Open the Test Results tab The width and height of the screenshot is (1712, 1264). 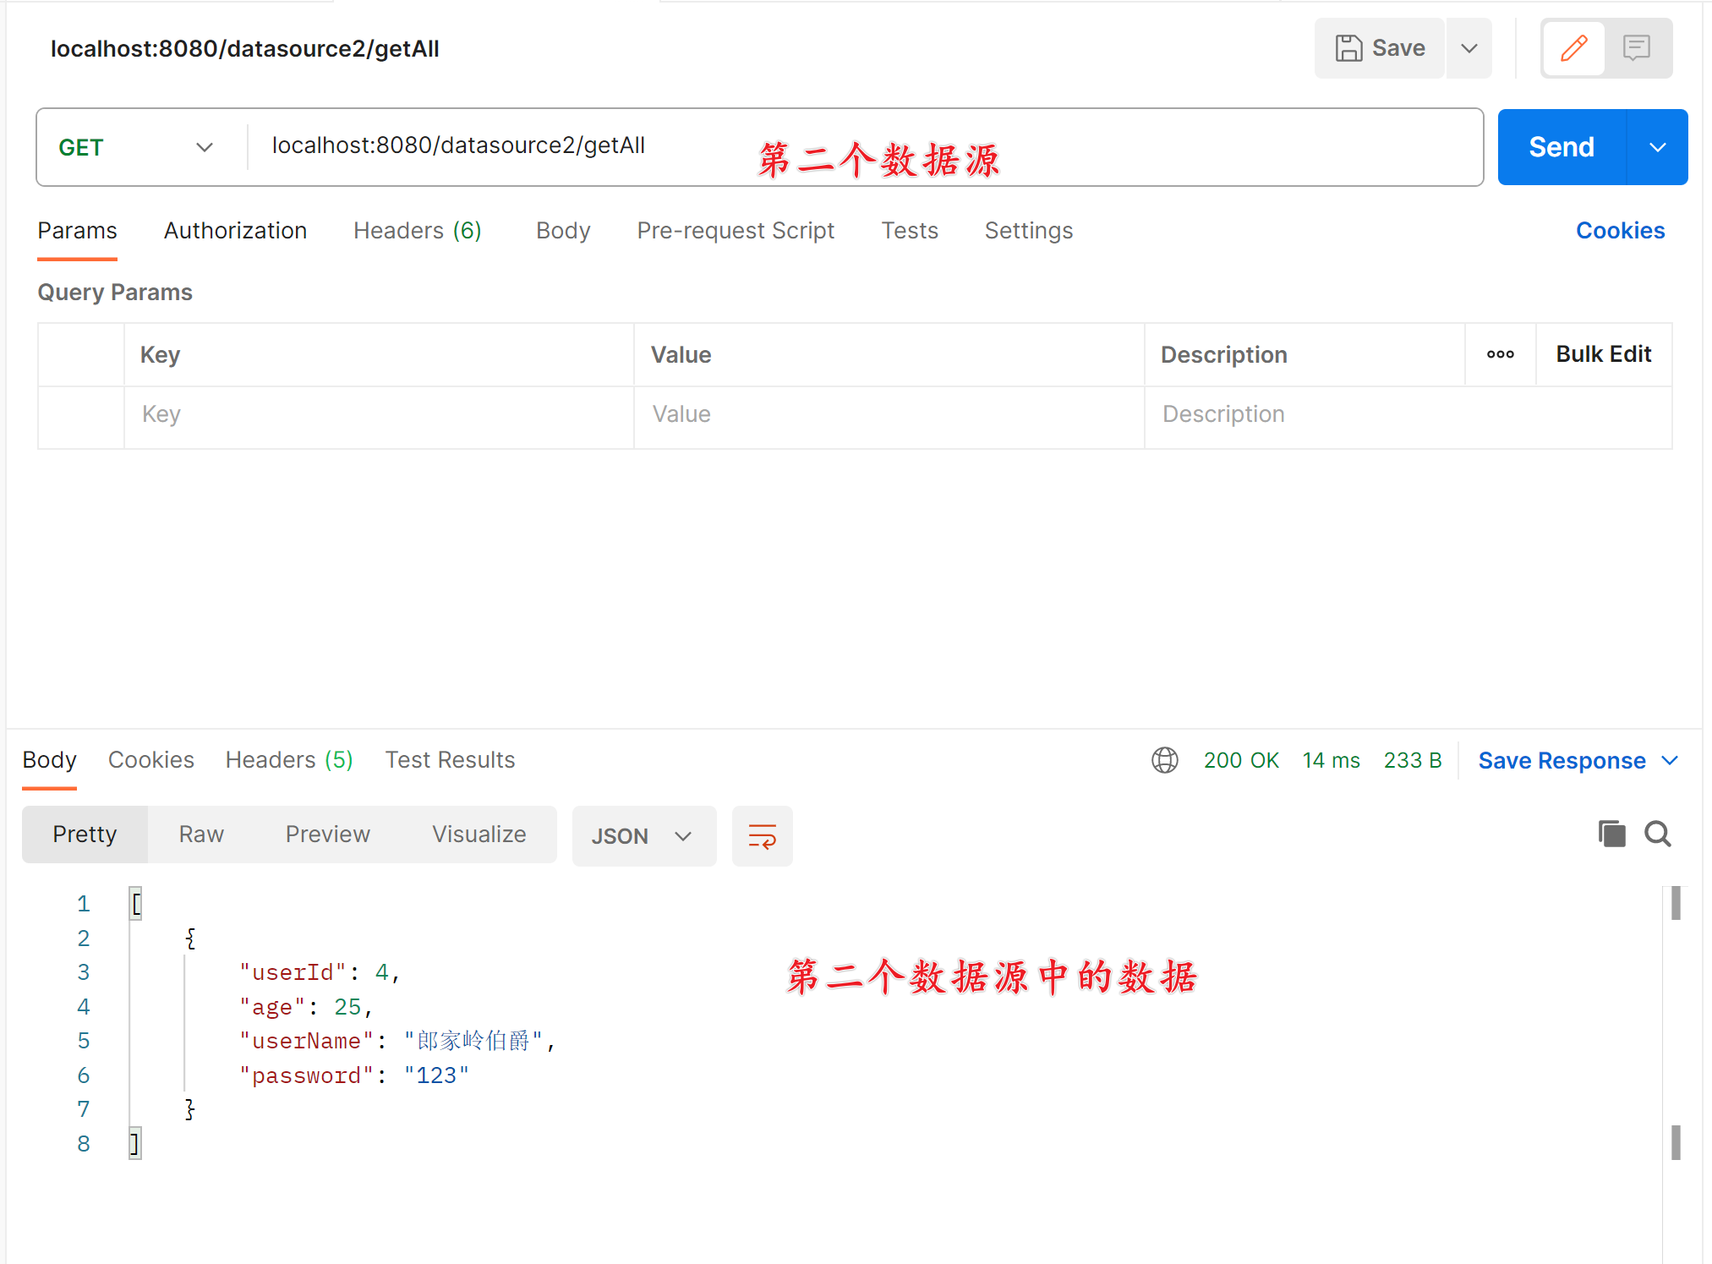click(x=450, y=760)
